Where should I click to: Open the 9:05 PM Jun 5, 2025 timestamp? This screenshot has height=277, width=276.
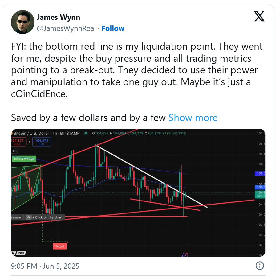(45, 266)
